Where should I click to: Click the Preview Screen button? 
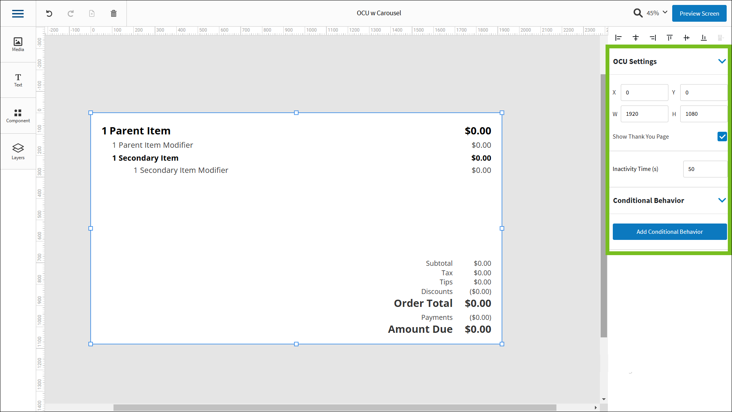tap(699, 13)
